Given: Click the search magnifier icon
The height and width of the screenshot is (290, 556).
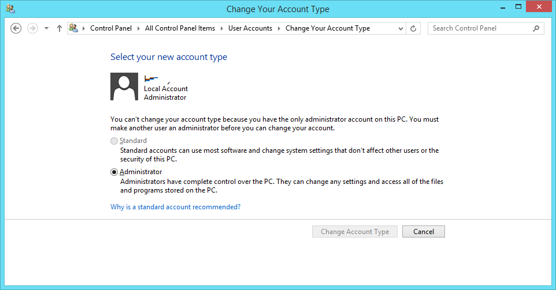Looking at the screenshot, I should (536, 28).
